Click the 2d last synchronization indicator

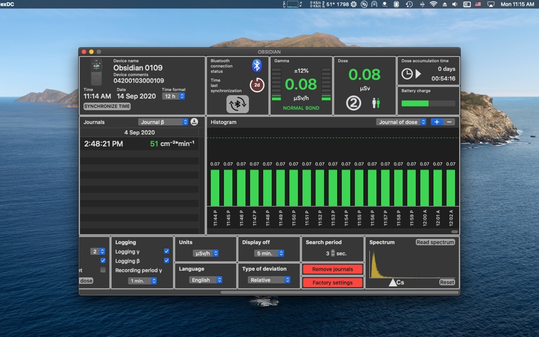257,85
